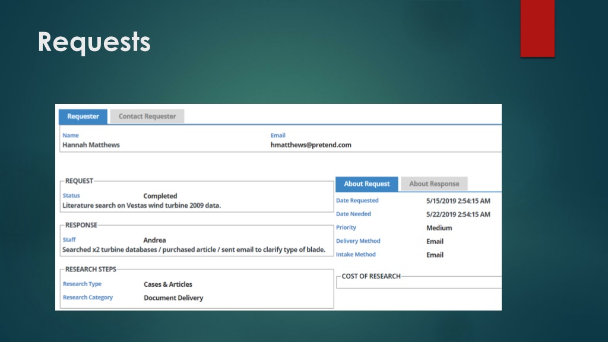Click the staff name Andrea
Viewport: 608px width, 342px height.
coord(154,240)
